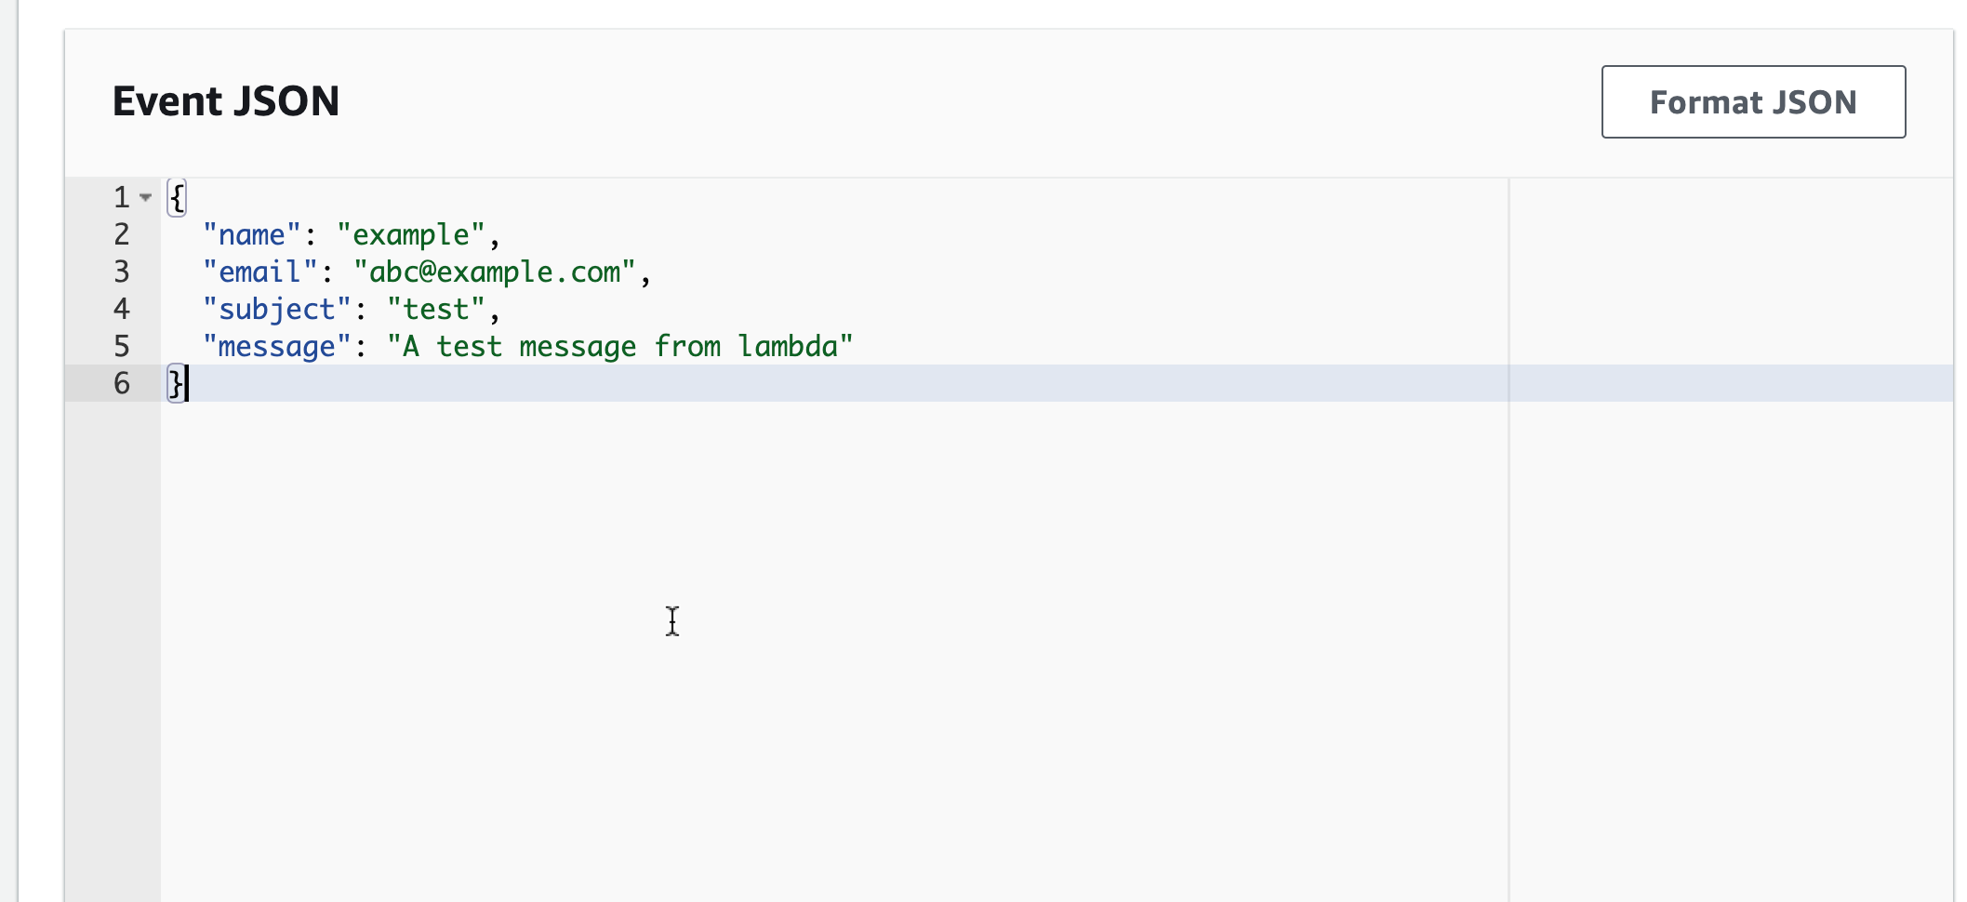Select line number 3 in the gutter

(122, 272)
